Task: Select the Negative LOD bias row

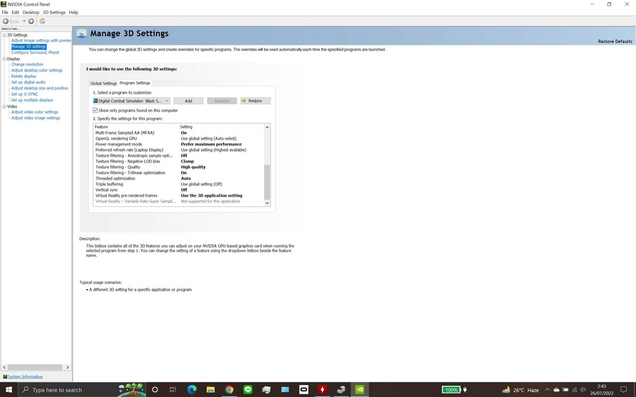Action: pos(179,161)
